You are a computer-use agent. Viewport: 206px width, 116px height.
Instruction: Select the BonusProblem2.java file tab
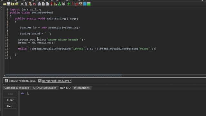click(x=55, y=81)
